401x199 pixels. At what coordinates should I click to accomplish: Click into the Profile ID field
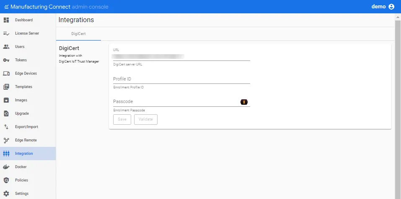[181, 79]
